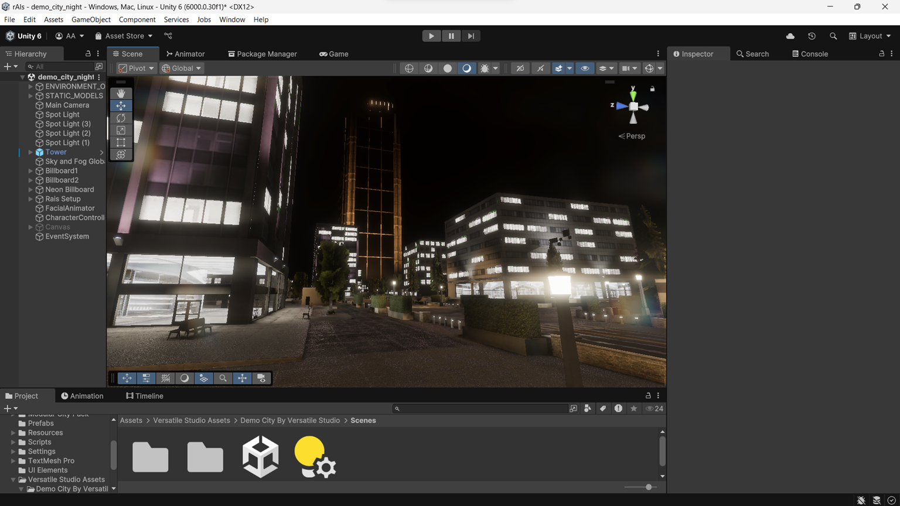Select the Move tool in scene toolbar
This screenshot has height=506, width=900.
pos(121,105)
